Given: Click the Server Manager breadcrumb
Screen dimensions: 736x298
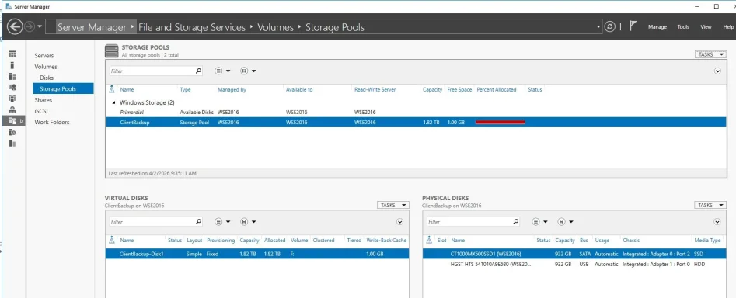Looking at the screenshot, I should [x=92, y=27].
